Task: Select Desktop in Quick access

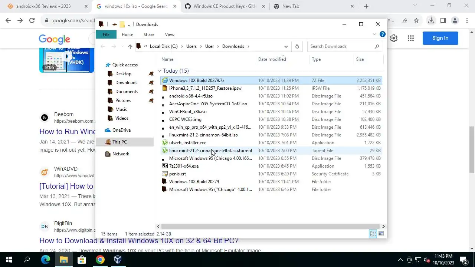Action: tap(123, 74)
